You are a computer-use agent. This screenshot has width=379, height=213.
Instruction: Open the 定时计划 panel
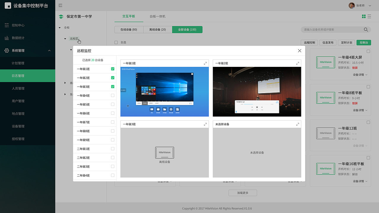coord(346,42)
